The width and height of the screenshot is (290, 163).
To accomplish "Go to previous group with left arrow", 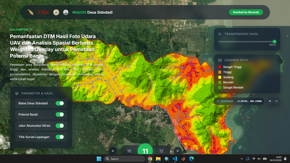I will coord(113,151).
